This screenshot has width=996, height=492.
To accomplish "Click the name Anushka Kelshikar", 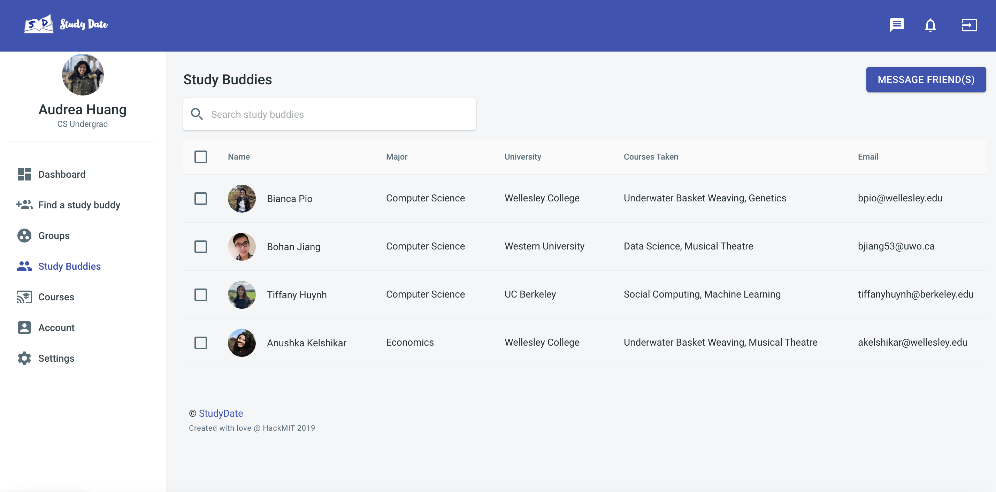I will [x=306, y=343].
